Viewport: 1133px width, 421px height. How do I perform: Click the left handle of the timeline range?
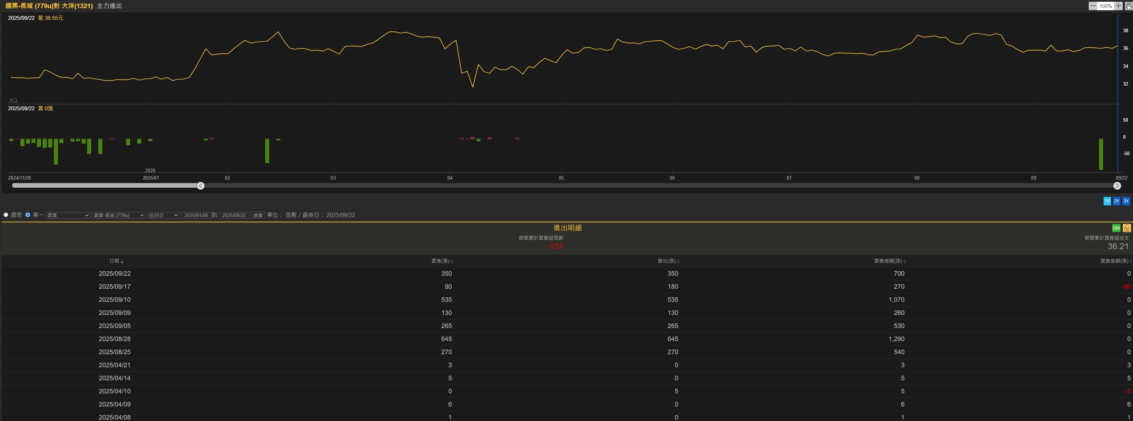pyautogui.click(x=200, y=186)
